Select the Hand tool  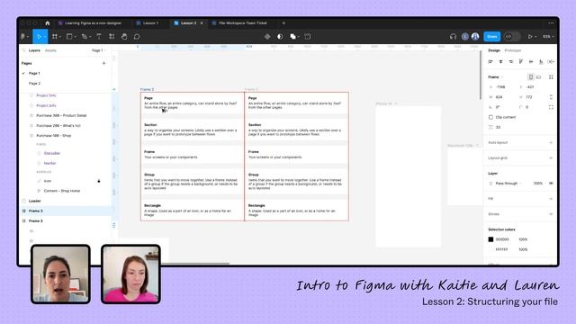pyautogui.click(x=124, y=37)
